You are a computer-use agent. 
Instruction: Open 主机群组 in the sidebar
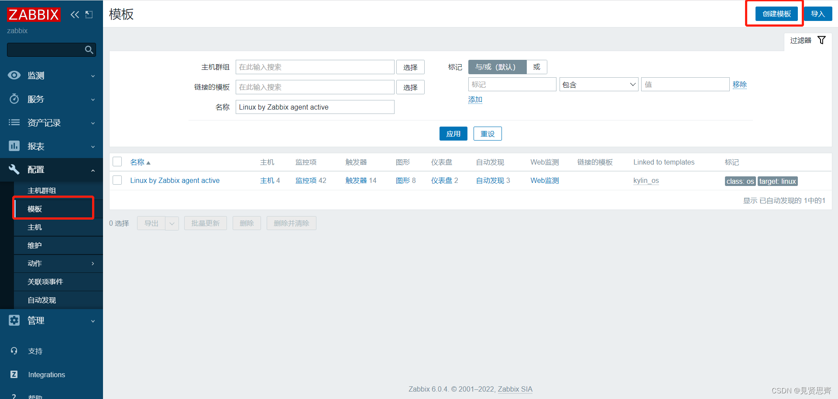[x=41, y=190]
